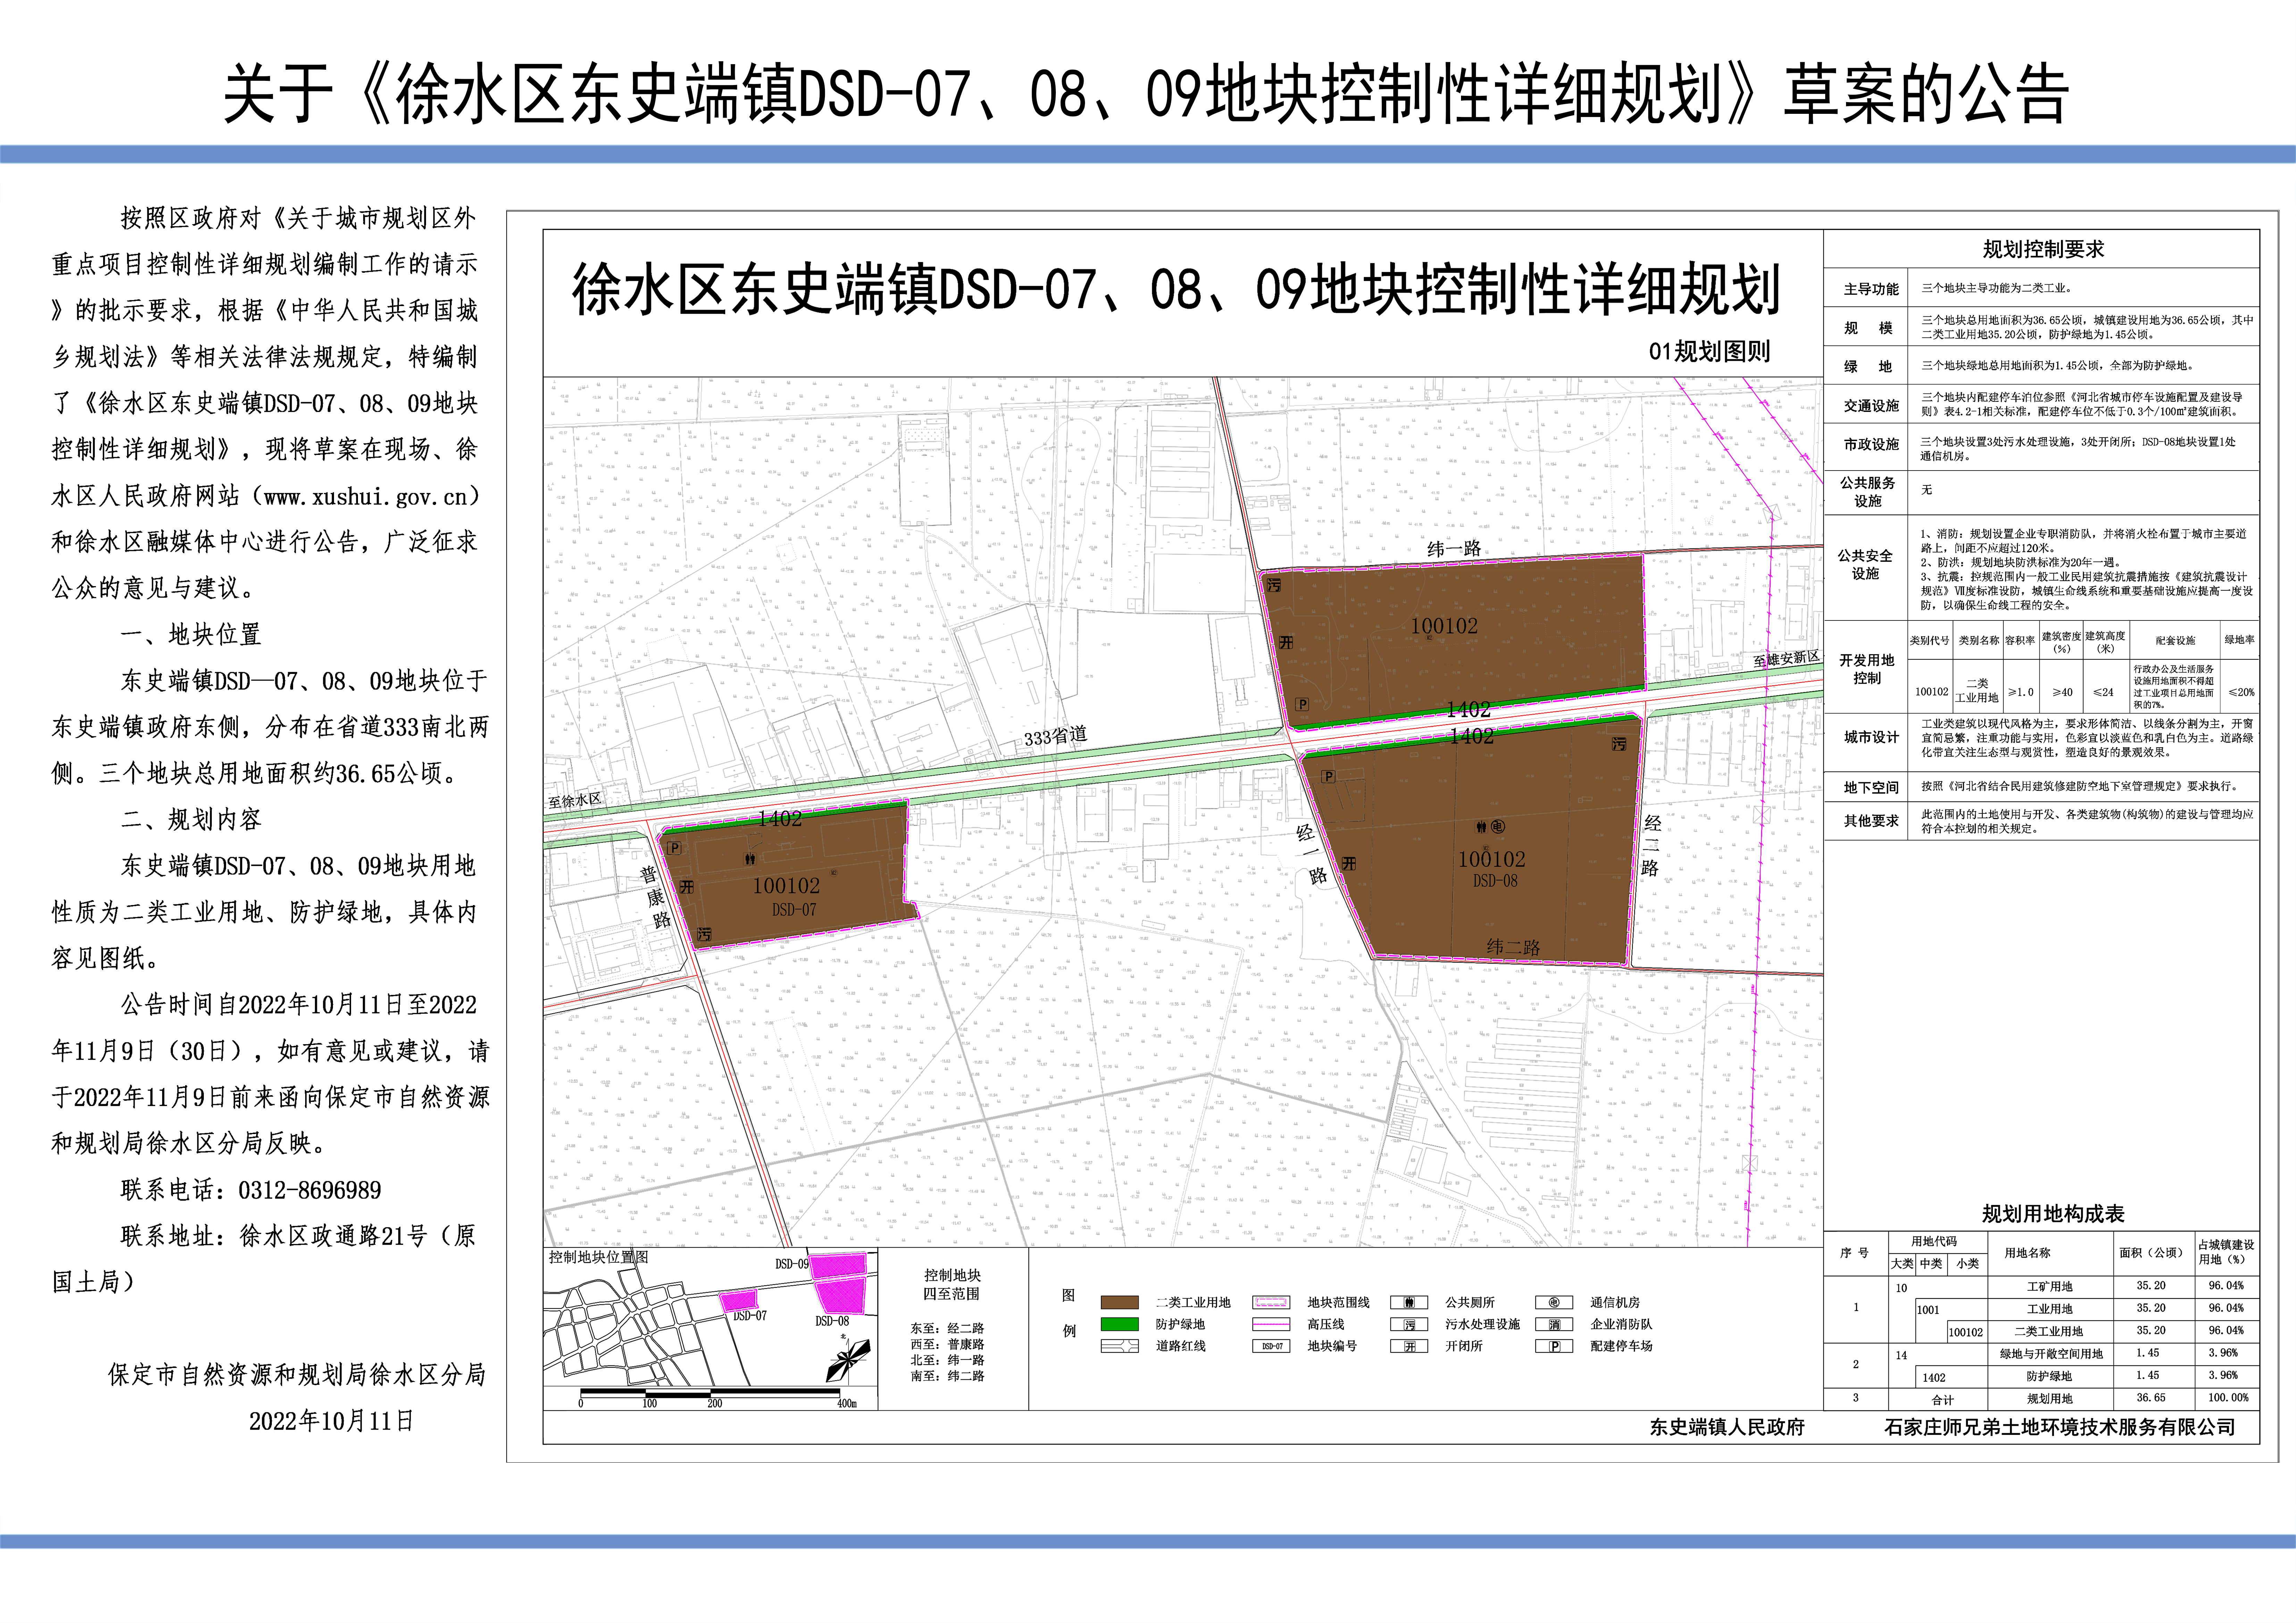Click the 东史端镇人民政府 footer text
The width and height of the screenshot is (2296, 1623).
pos(1727,1427)
